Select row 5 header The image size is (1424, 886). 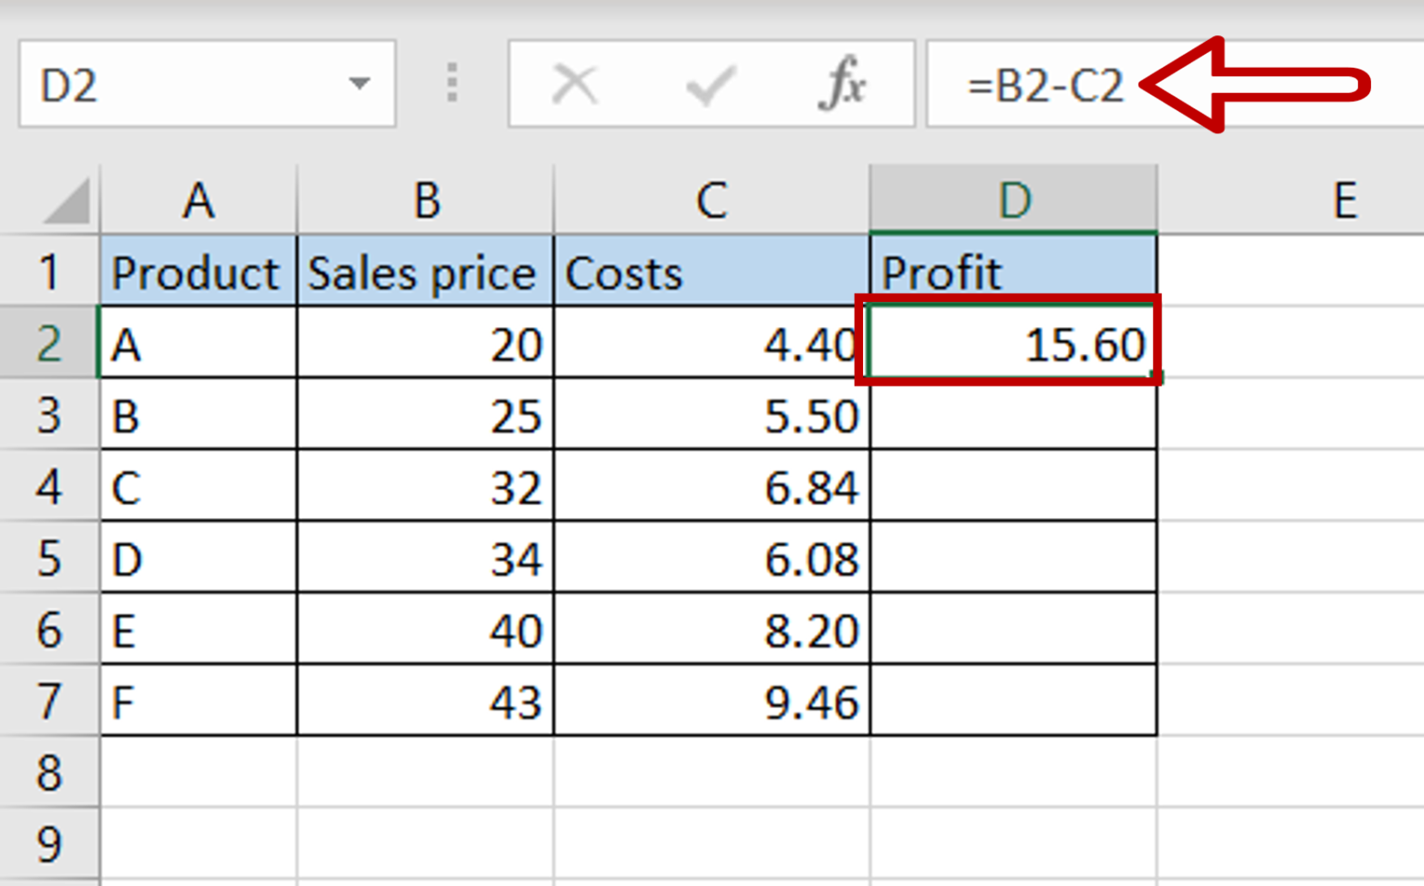pos(49,557)
